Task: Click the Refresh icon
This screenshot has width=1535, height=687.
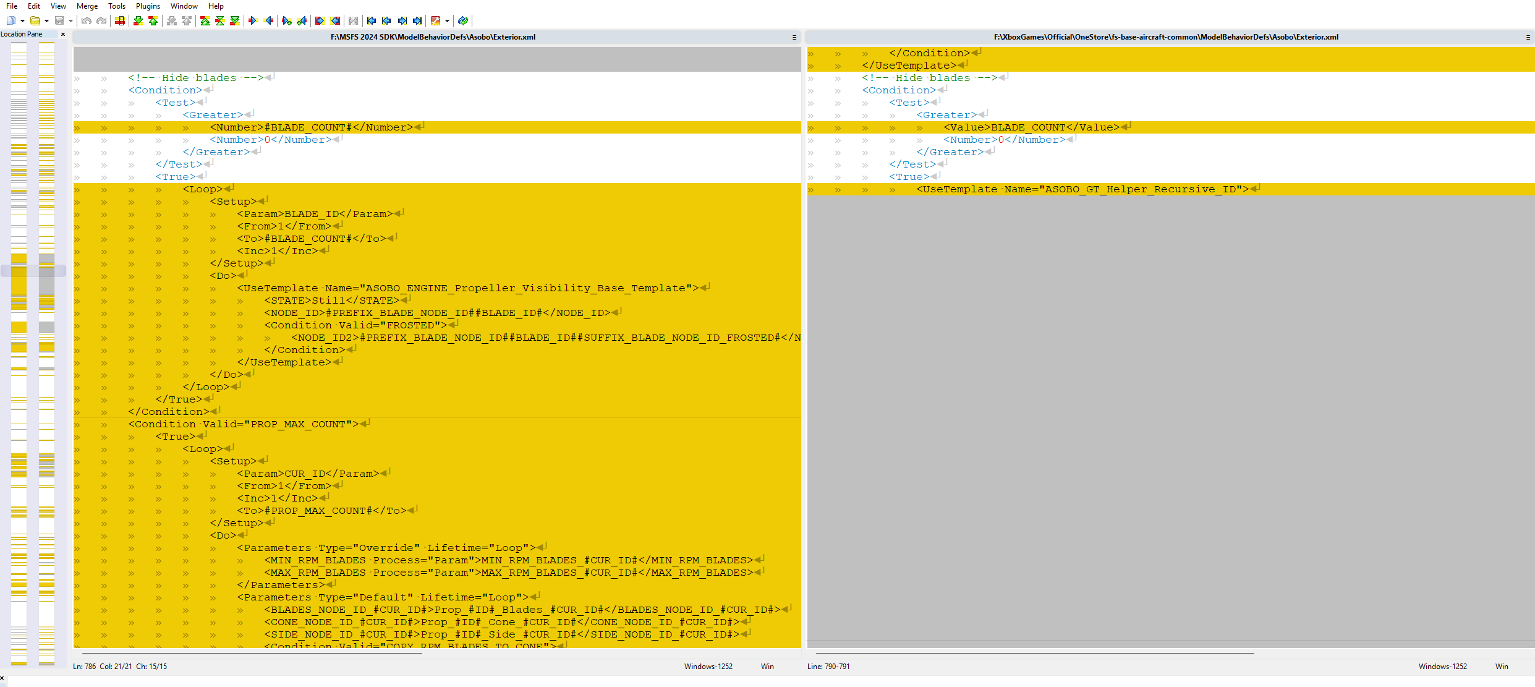Action: pyautogui.click(x=463, y=20)
